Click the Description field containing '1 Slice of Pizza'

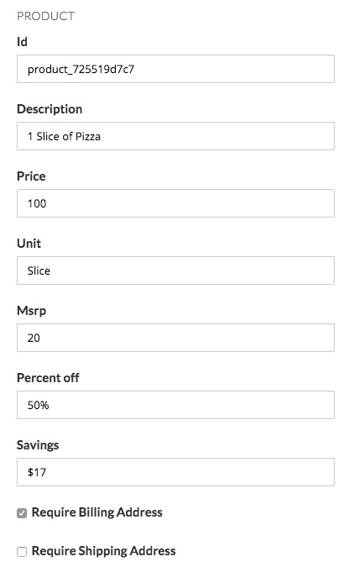point(175,136)
